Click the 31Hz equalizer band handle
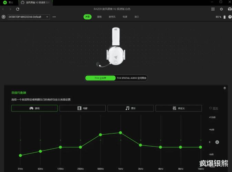The width and height of the screenshot is (232, 172). 20,155
